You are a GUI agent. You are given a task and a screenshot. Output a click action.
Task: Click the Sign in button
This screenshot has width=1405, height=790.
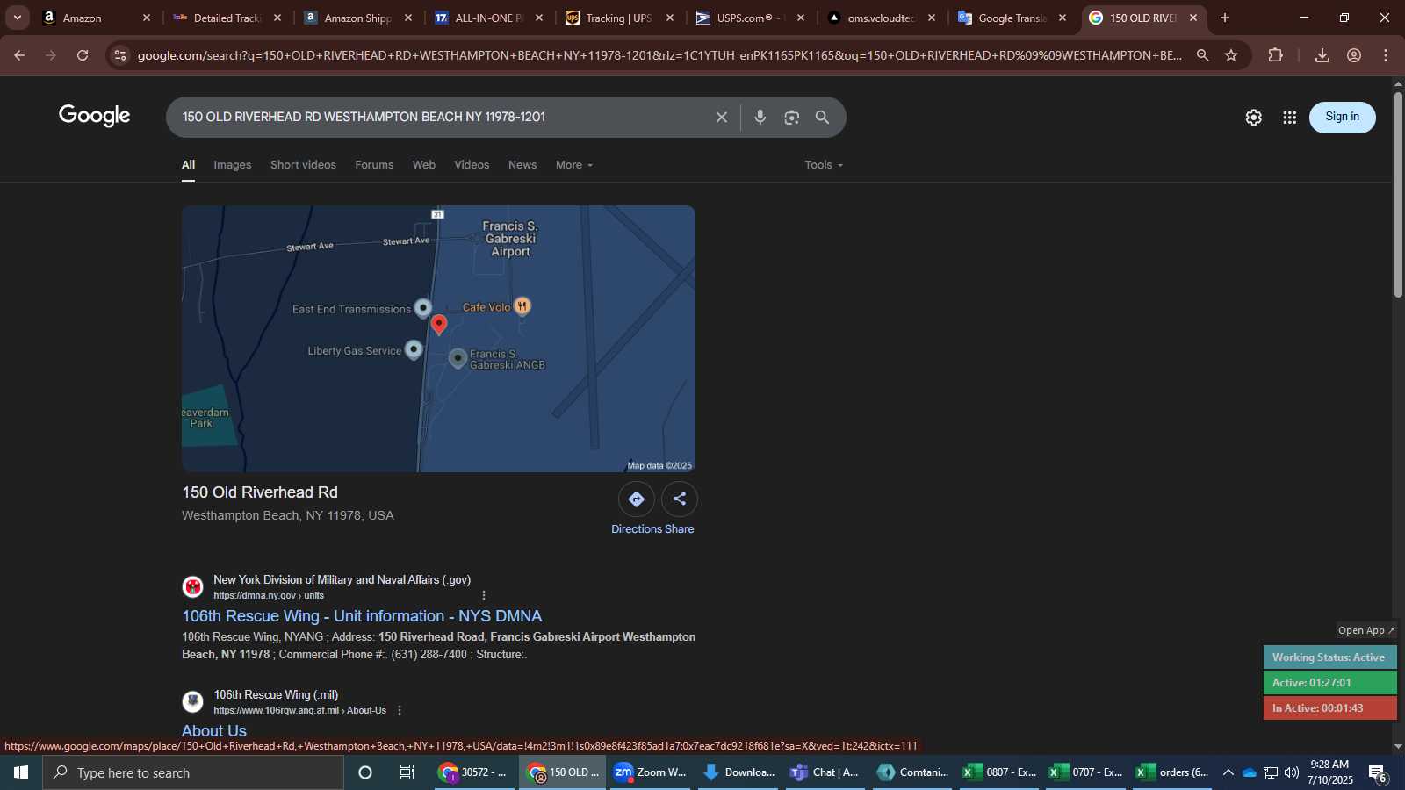point(1342,117)
